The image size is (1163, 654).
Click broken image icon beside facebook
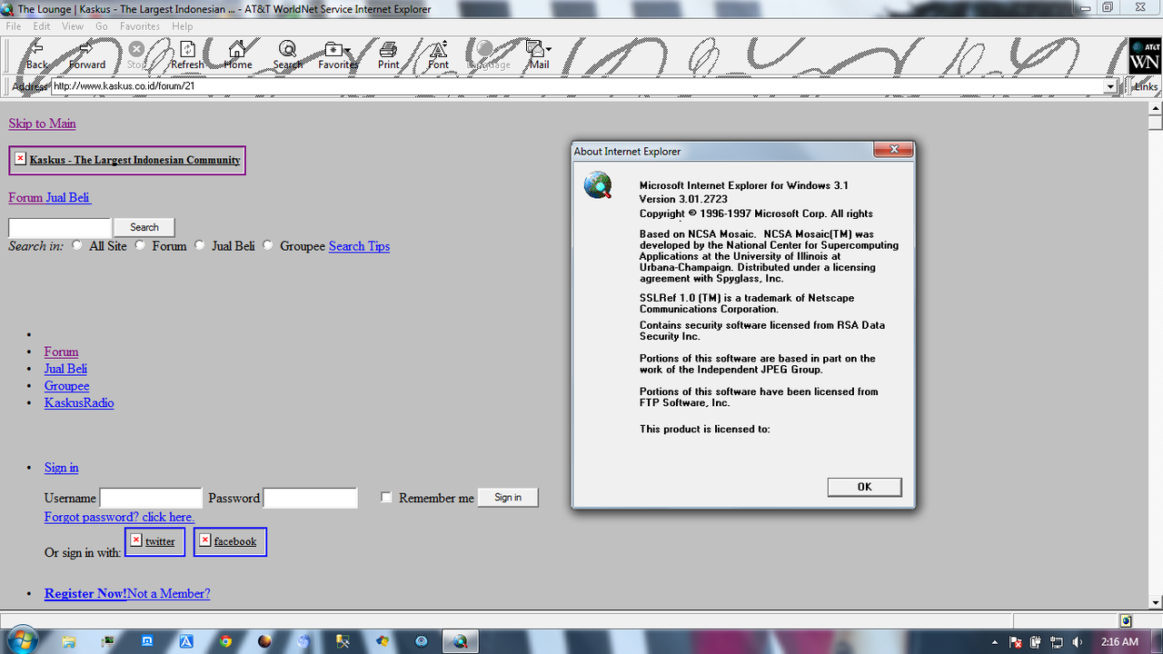tap(205, 540)
